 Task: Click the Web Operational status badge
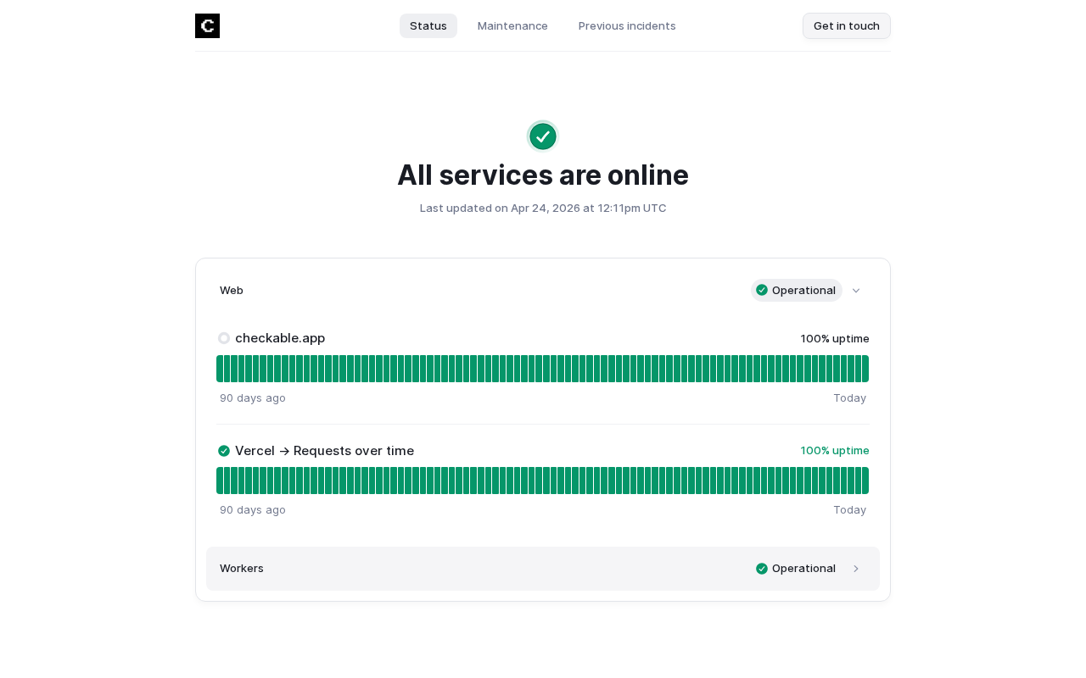point(797,290)
